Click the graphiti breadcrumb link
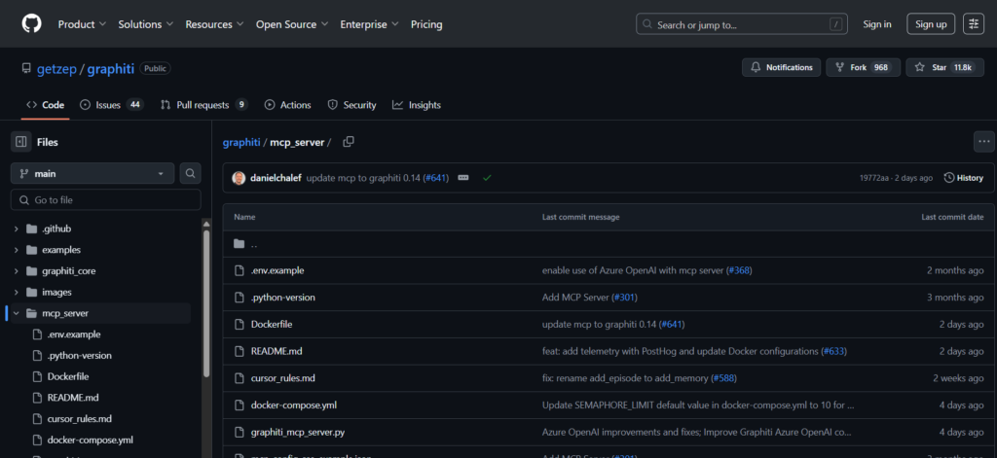 [x=241, y=142]
